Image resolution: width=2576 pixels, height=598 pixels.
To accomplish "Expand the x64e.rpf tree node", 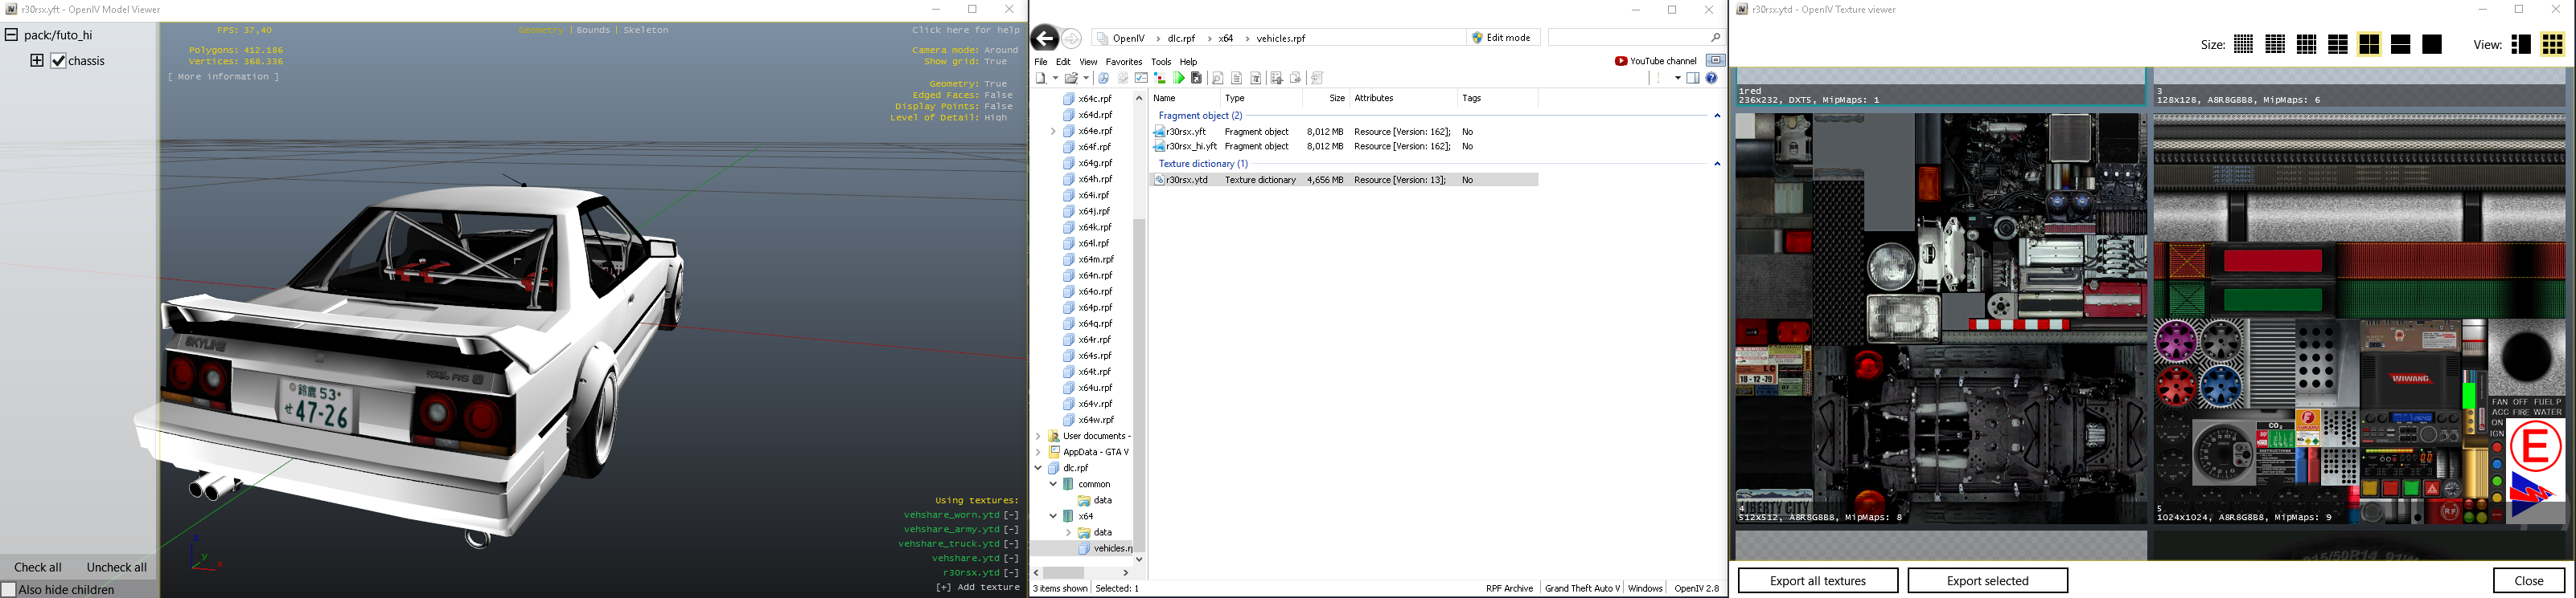I will point(1053,131).
